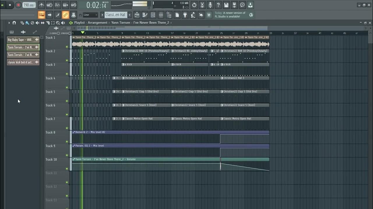The width and height of the screenshot is (373, 209).
Task: Click the microphone one-click recording icon
Action: [x=210, y=5]
